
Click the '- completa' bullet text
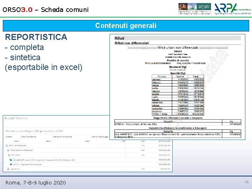24,47
